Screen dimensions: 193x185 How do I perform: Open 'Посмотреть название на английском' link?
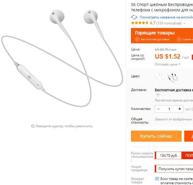point(166,17)
